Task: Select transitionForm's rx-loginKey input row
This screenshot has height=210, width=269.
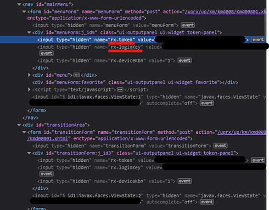Action: 151,167
